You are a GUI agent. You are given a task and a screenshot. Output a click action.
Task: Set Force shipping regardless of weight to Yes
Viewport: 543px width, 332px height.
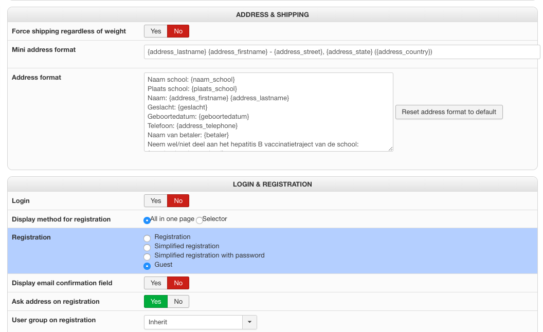point(156,31)
